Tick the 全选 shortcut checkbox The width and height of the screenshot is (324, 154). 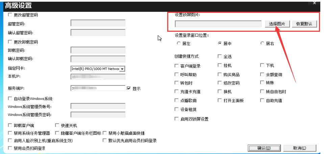(x=220, y=57)
